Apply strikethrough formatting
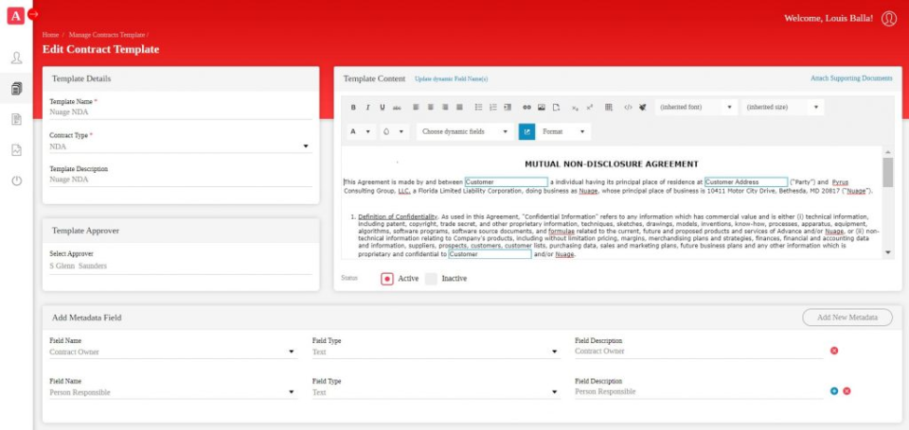Screen dimensions: 909x430 (397, 107)
